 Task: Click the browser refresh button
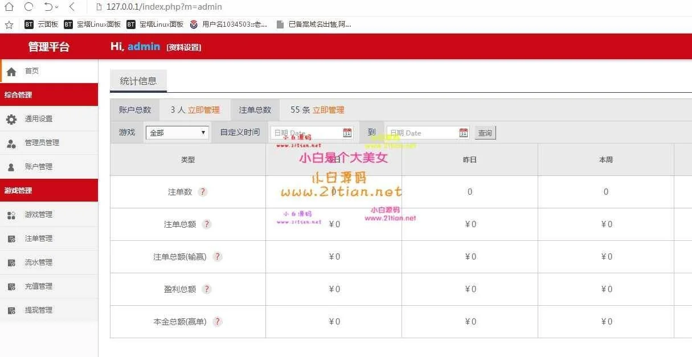coord(28,7)
